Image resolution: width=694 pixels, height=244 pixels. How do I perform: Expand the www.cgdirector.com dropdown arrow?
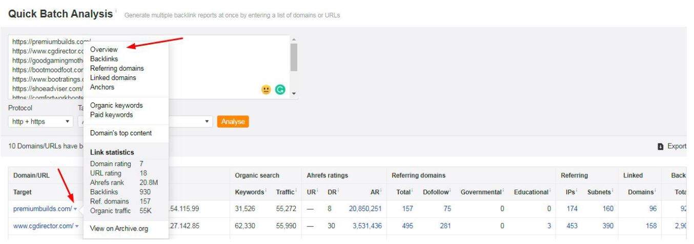click(x=77, y=226)
